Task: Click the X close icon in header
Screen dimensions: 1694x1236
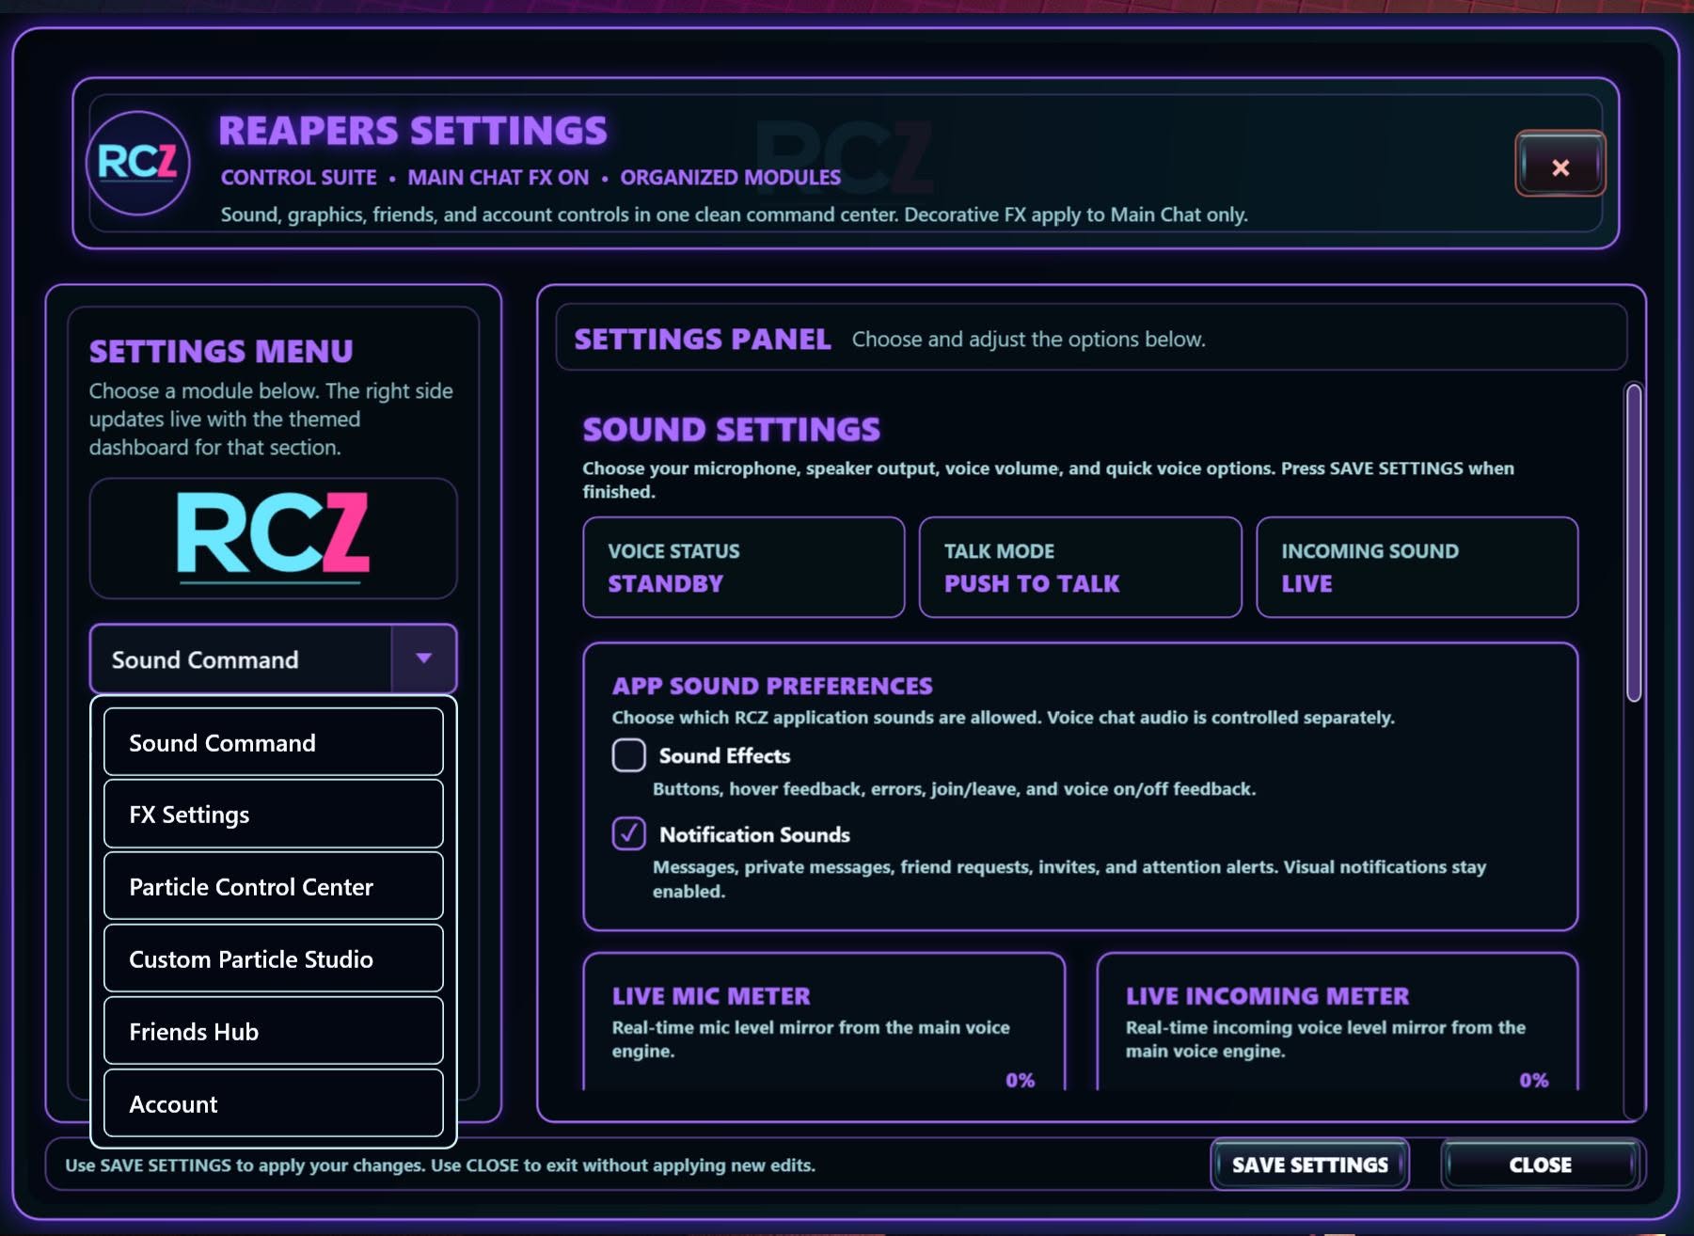Action: [1559, 166]
